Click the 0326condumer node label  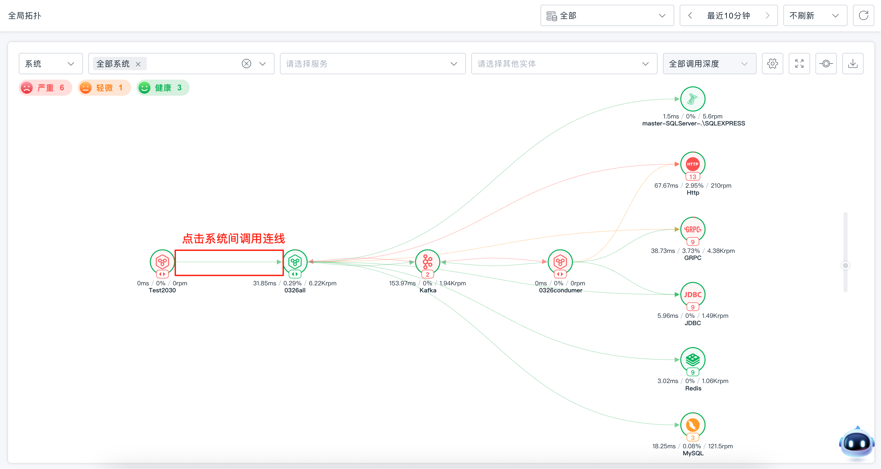pyautogui.click(x=561, y=290)
